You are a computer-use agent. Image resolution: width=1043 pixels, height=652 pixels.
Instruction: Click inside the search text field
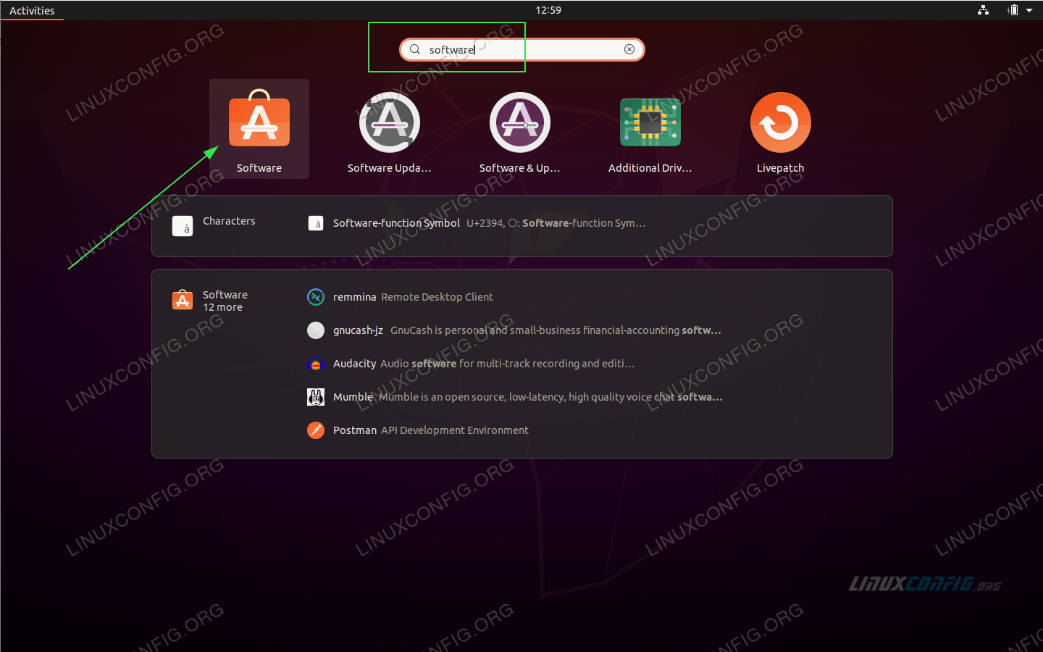tap(521, 49)
